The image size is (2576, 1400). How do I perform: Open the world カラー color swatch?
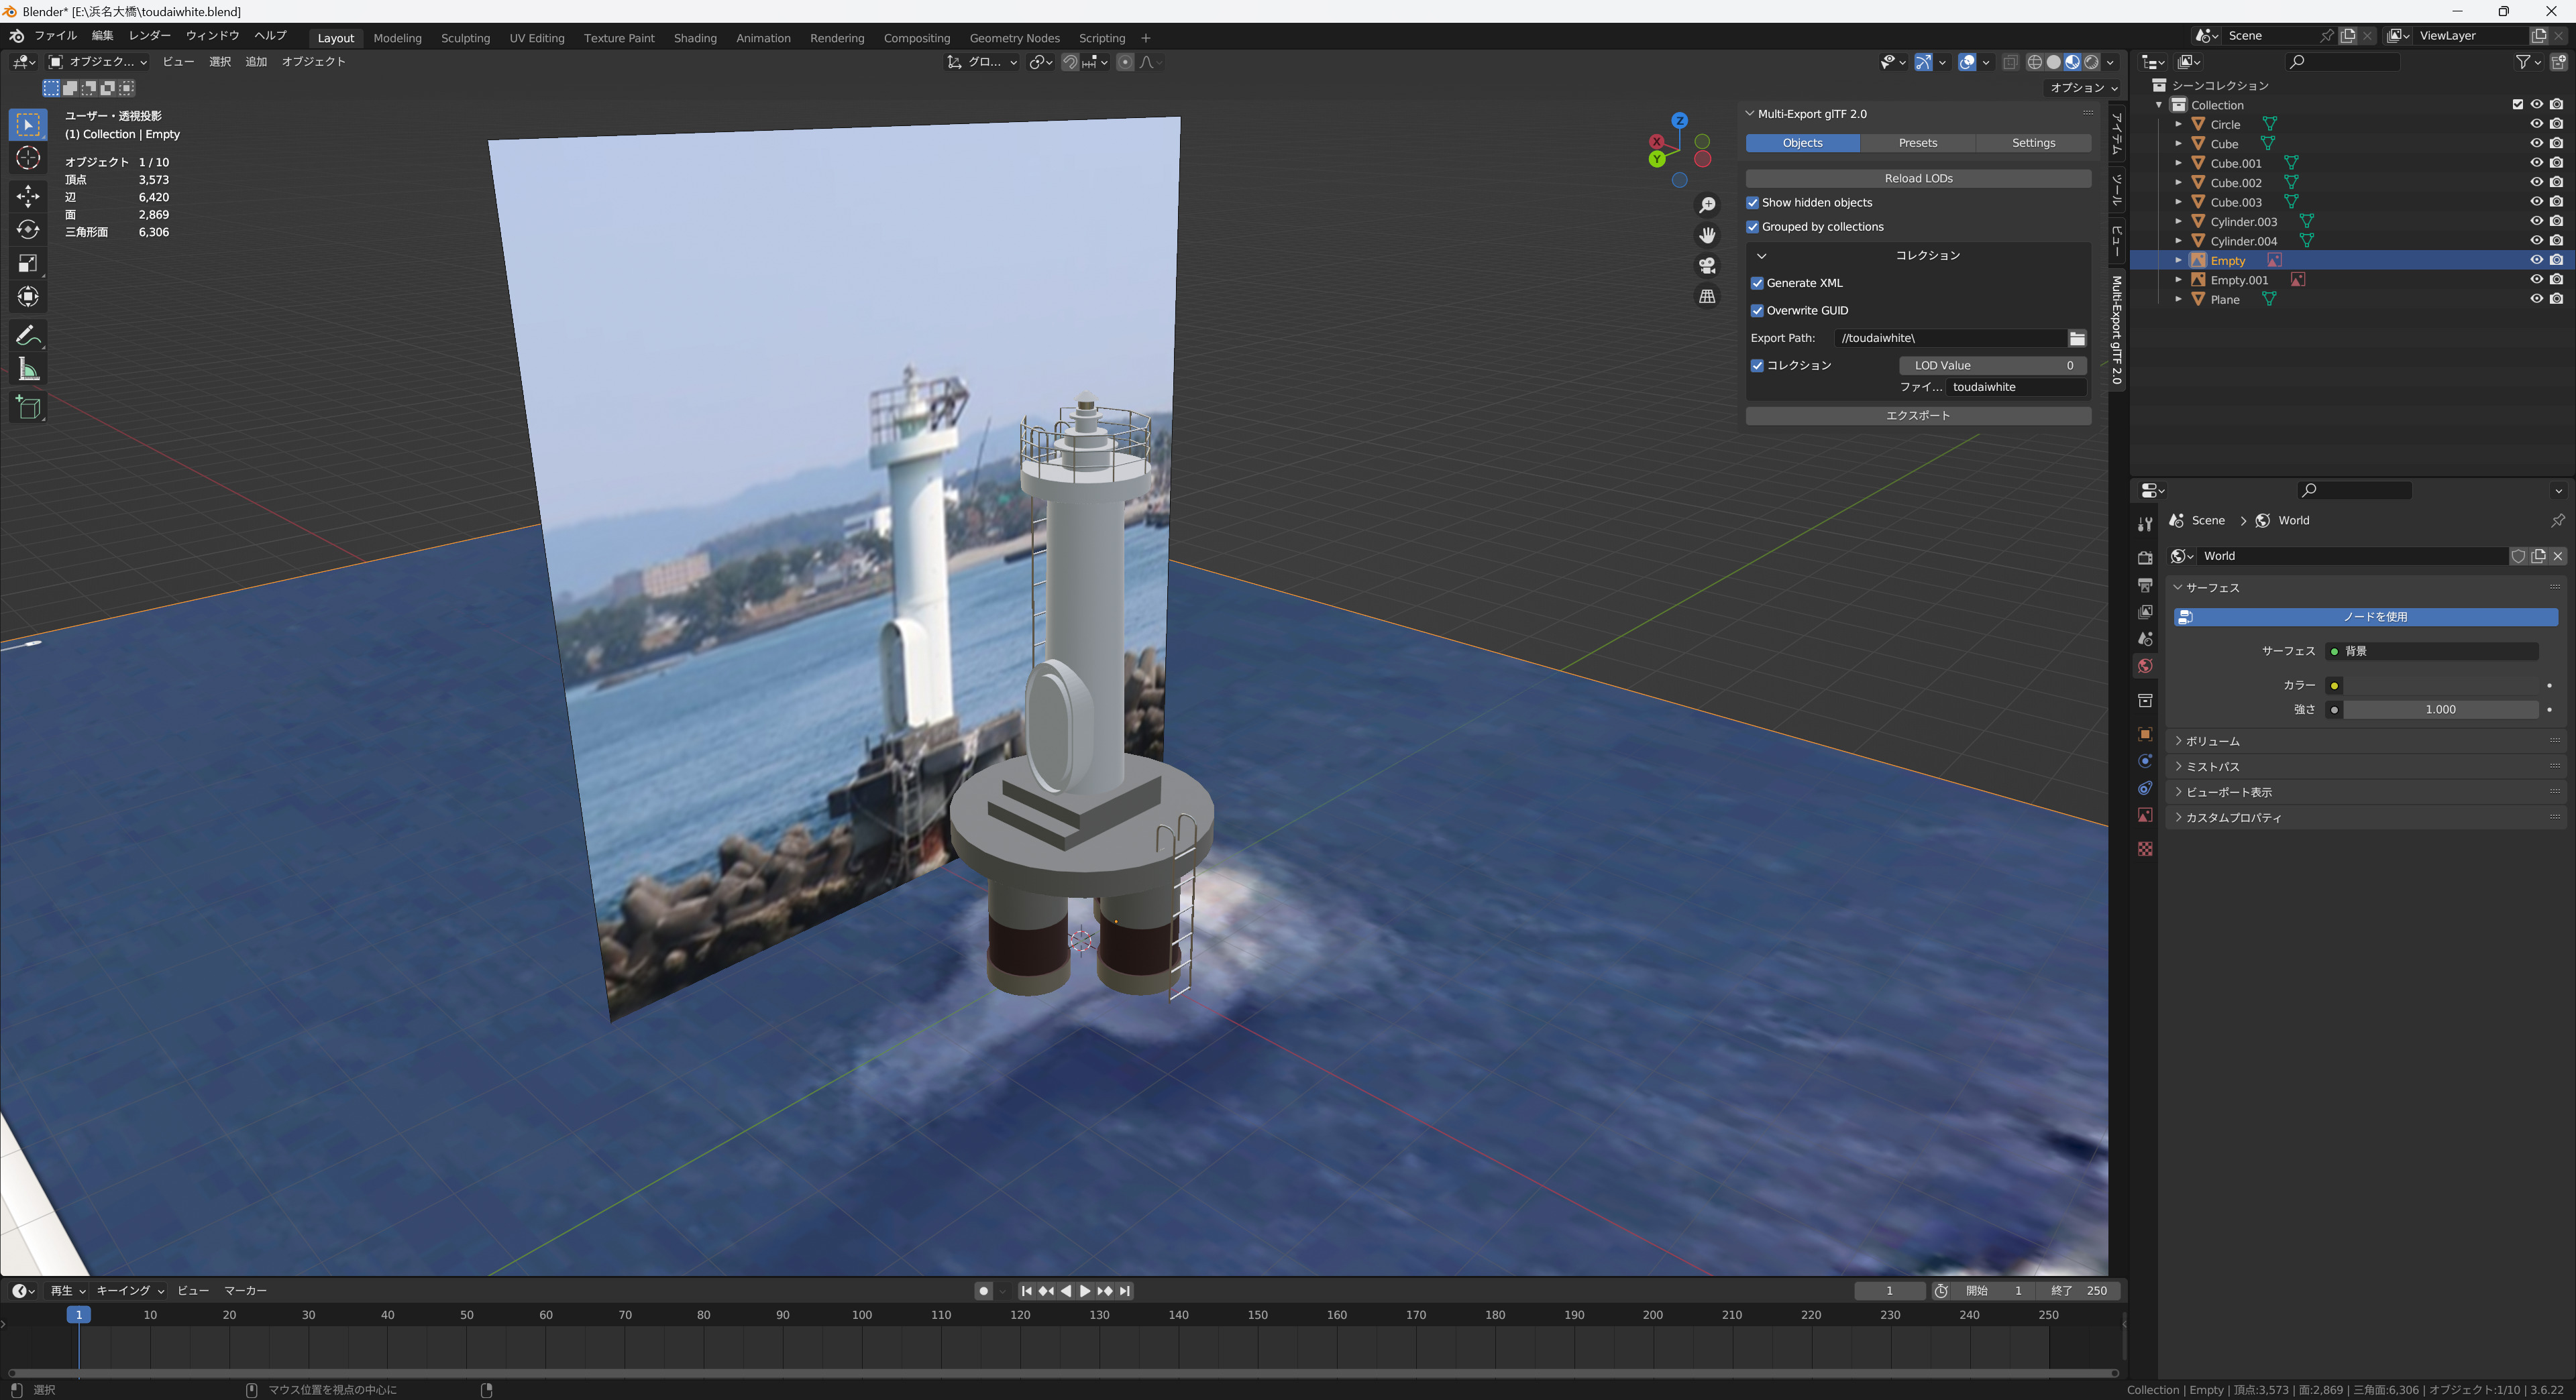[2440, 685]
